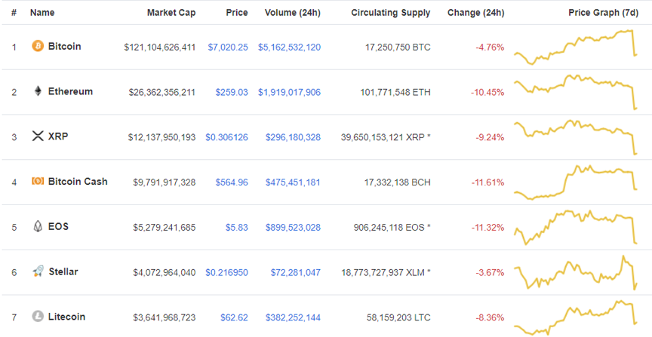Sort by Circulating Supply column header
652x337 pixels.
pyautogui.click(x=390, y=13)
